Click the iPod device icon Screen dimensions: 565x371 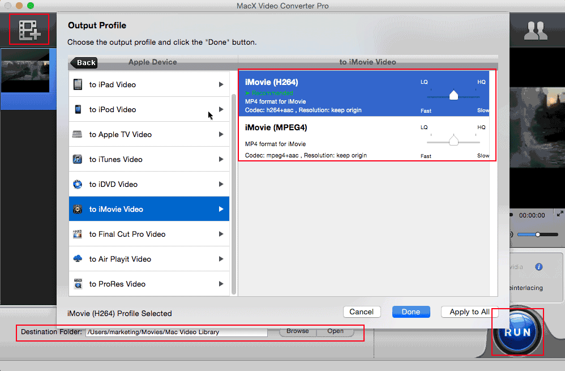coord(78,109)
